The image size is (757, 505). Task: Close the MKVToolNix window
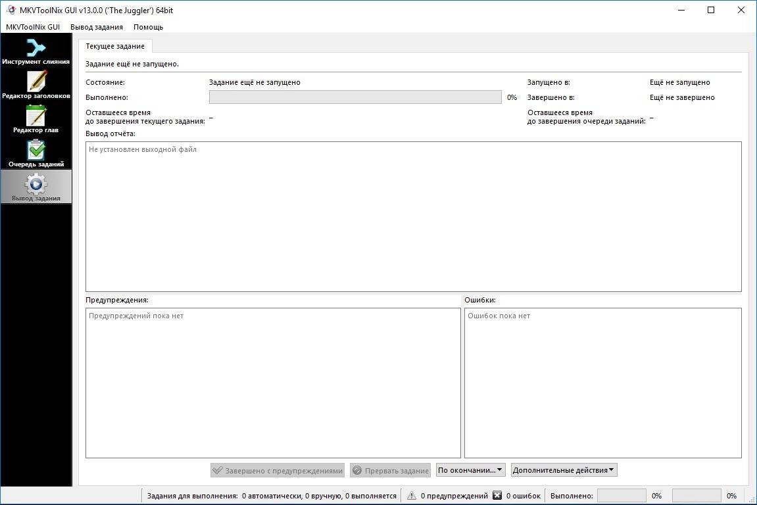741,10
